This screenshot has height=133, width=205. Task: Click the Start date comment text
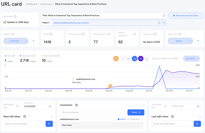coord(67,125)
